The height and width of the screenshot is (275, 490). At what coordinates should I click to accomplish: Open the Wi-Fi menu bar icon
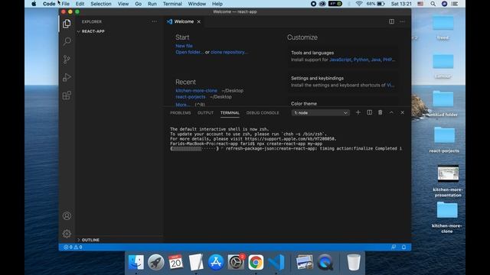click(359, 4)
